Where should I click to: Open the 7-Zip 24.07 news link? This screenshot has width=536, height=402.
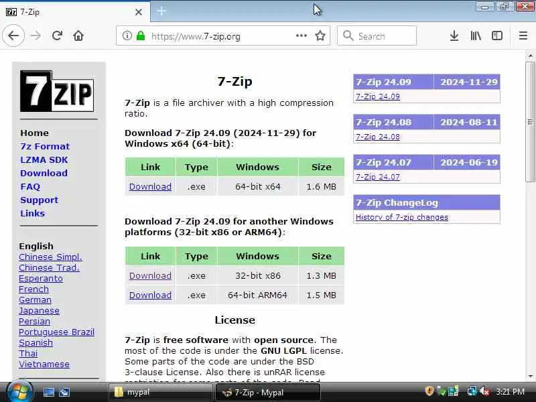pyautogui.click(x=378, y=177)
